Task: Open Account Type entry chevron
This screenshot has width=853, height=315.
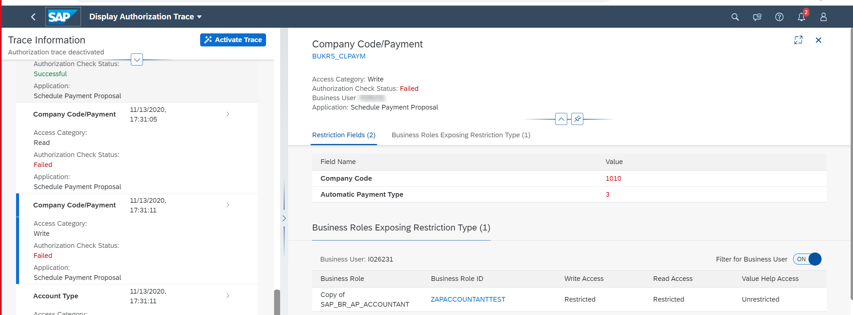Action: (228, 296)
